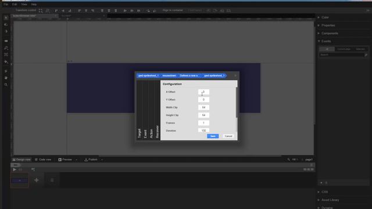Open Preview dropdown arrow
Screen dimensions: 372x209
(x=76, y=160)
